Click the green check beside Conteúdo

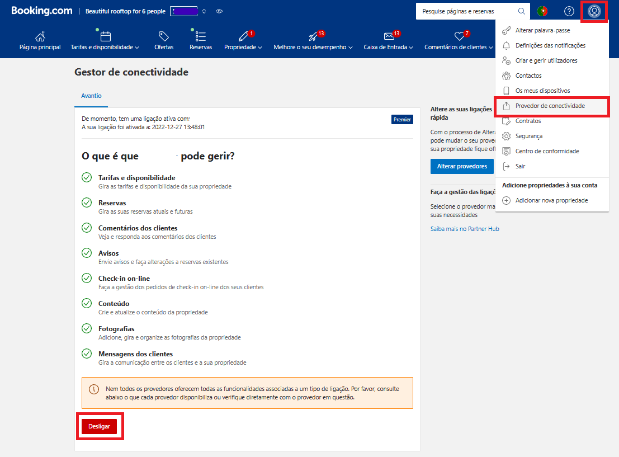(x=87, y=303)
